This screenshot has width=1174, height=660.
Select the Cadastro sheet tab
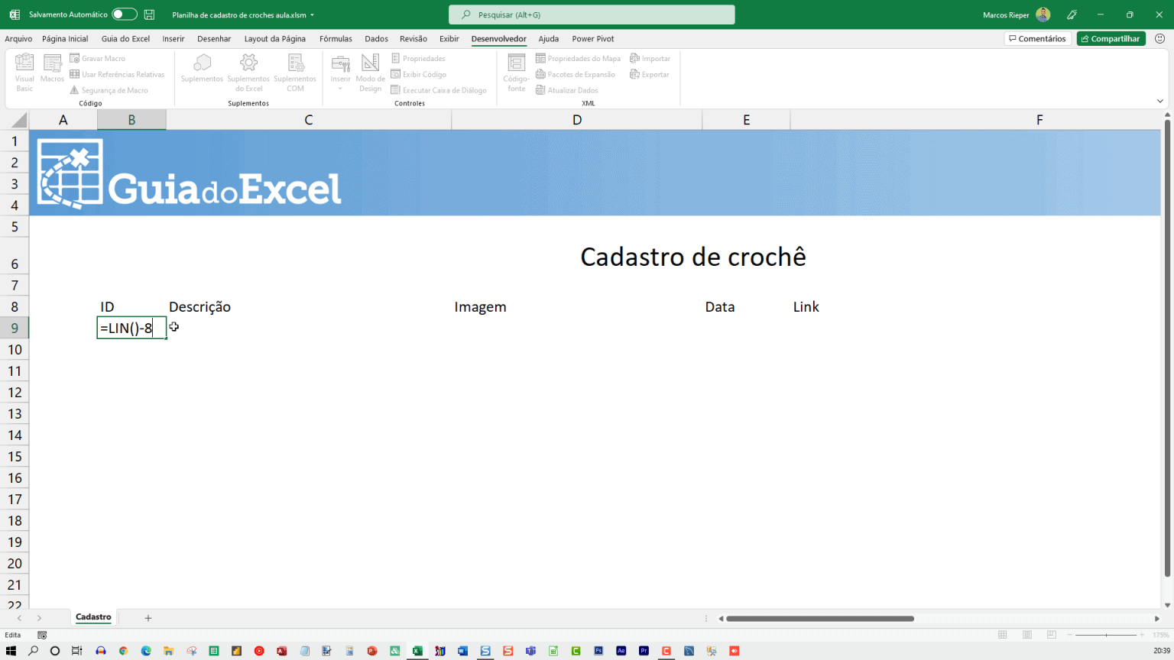tap(93, 617)
